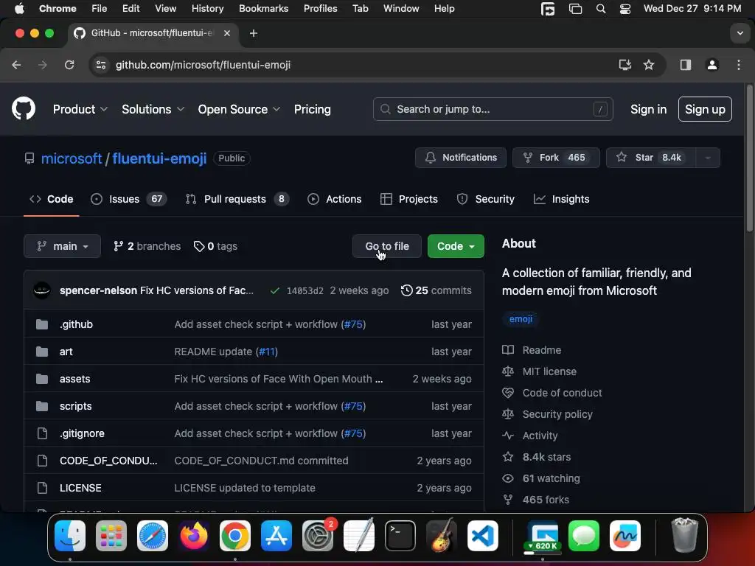Open the microsoft organization link
This screenshot has height=566, width=755.
pyautogui.click(x=72, y=158)
